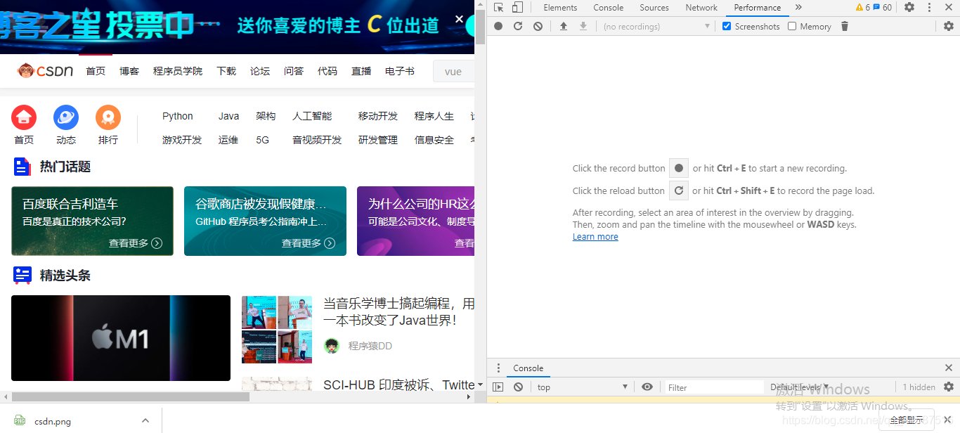The image size is (960, 433).
Task: Switch to the Elements tab
Action: (x=560, y=8)
